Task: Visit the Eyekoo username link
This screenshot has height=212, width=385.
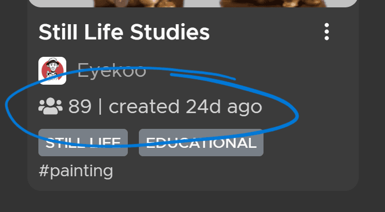Action: coord(112,70)
